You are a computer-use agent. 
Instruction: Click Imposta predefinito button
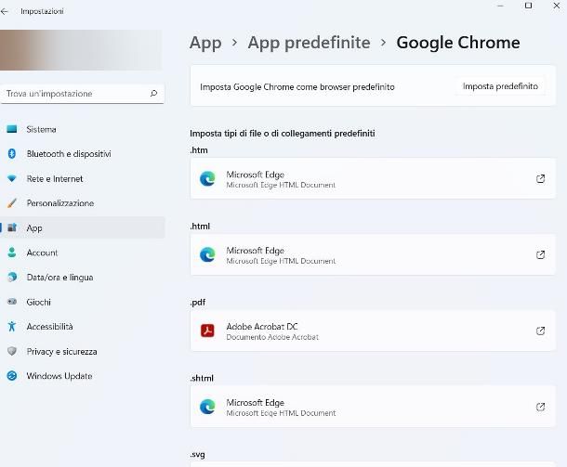tap(500, 86)
